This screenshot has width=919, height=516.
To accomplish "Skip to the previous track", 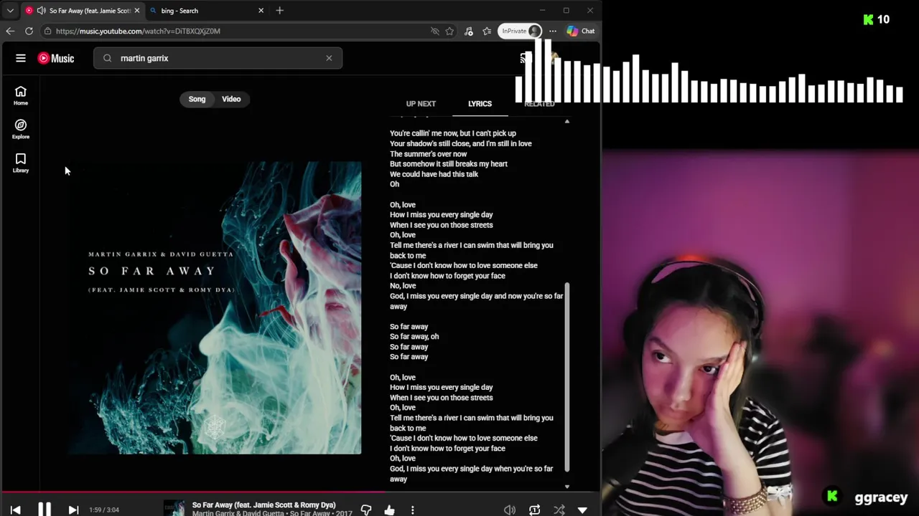I will tap(15, 510).
